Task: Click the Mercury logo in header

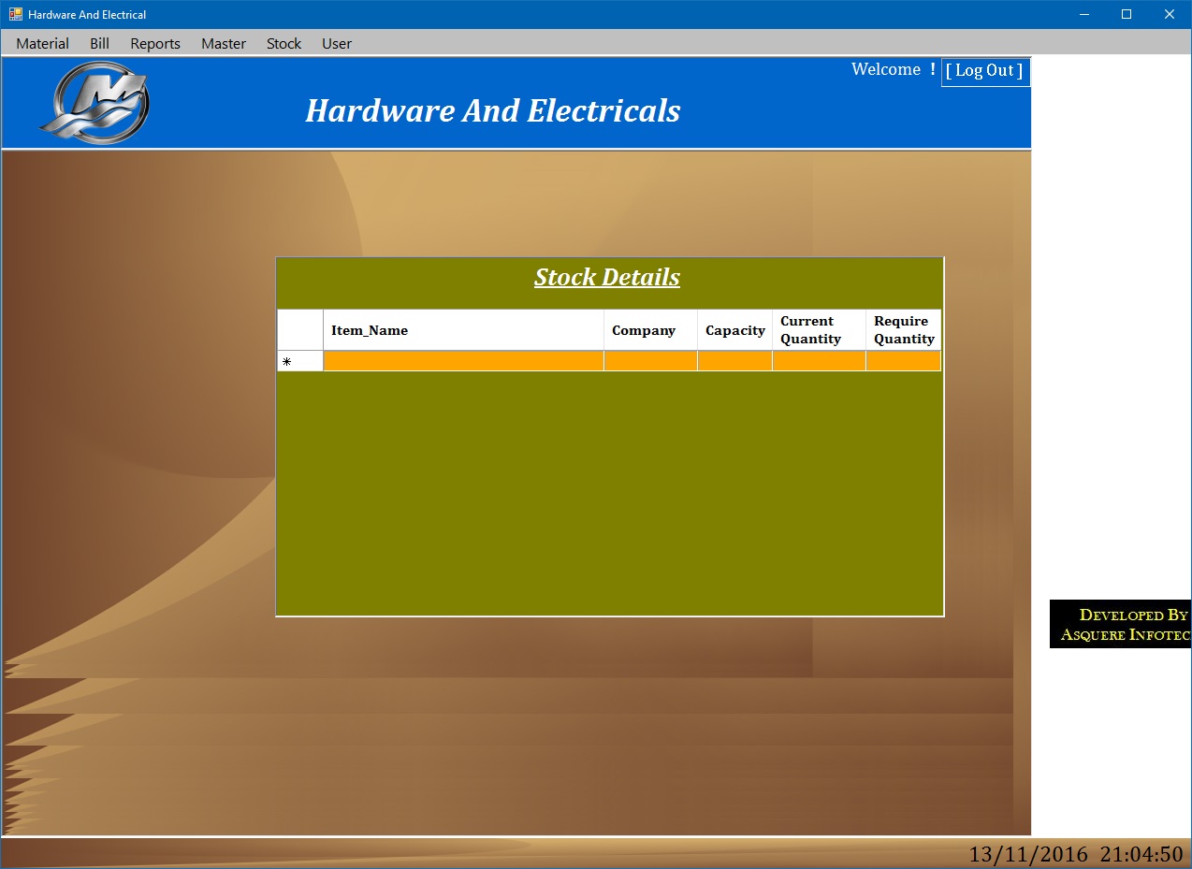Action: pyautogui.click(x=94, y=102)
